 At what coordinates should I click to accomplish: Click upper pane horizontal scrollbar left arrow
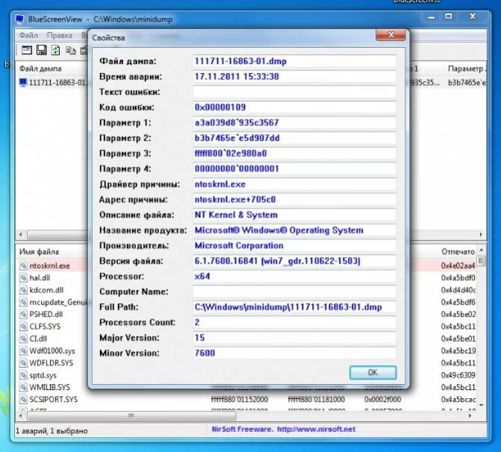[21, 235]
